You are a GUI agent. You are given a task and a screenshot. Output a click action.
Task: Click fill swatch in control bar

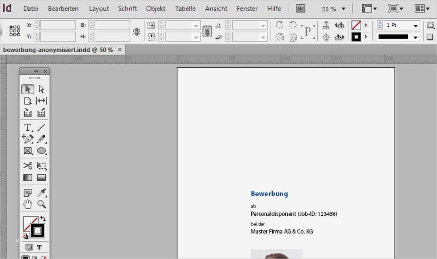[x=356, y=25]
